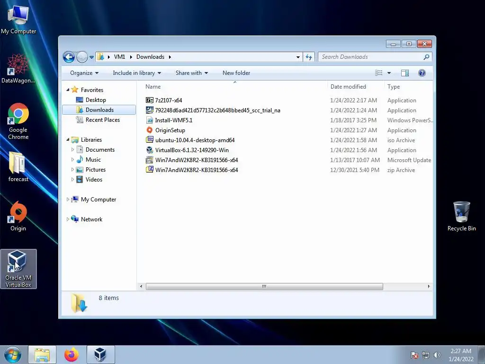This screenshot has width=485, height=364.
Task: Open My Computer desktop icon
Action: [18, 19]
